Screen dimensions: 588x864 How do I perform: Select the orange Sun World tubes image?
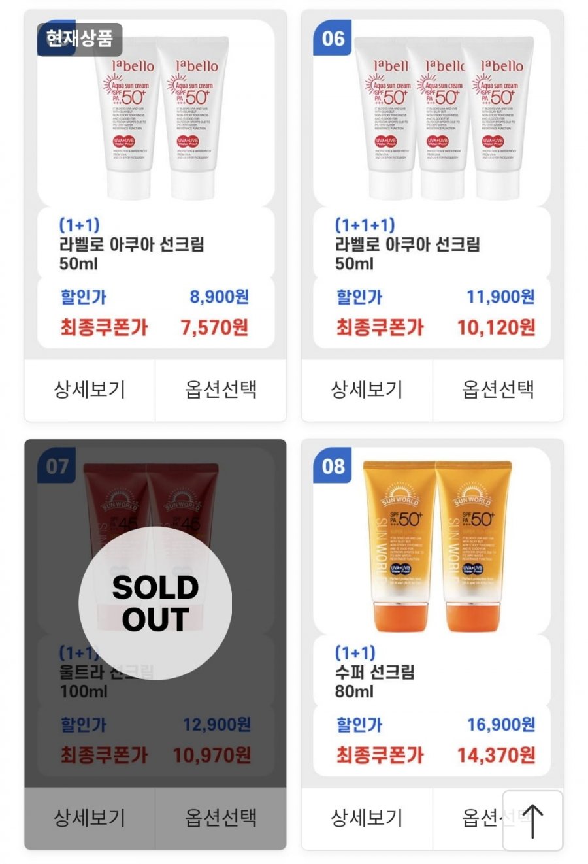point(437,546)
